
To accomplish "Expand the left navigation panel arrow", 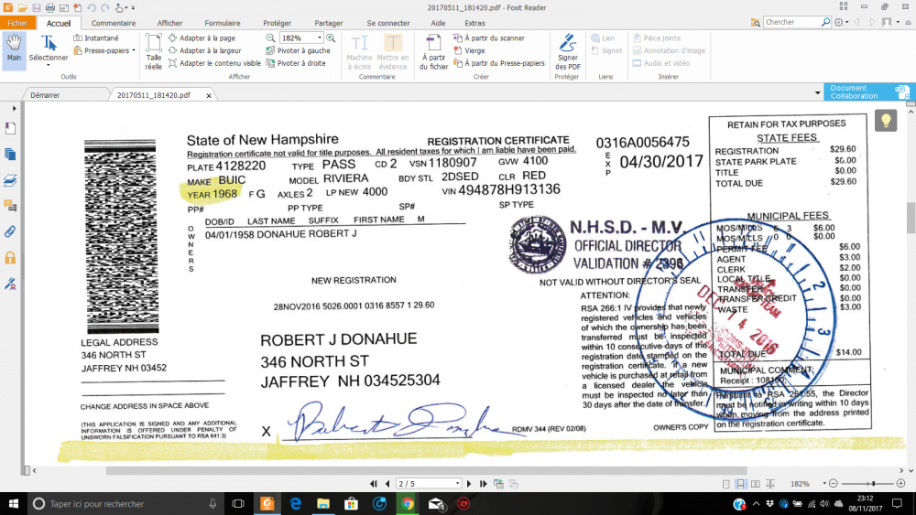I will pyautogui.click(x=14, y=109).
